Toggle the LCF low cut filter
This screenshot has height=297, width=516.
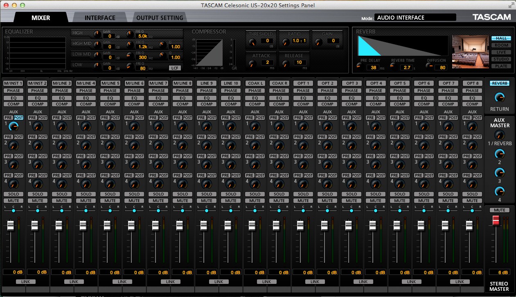click(x=175, y=68)
